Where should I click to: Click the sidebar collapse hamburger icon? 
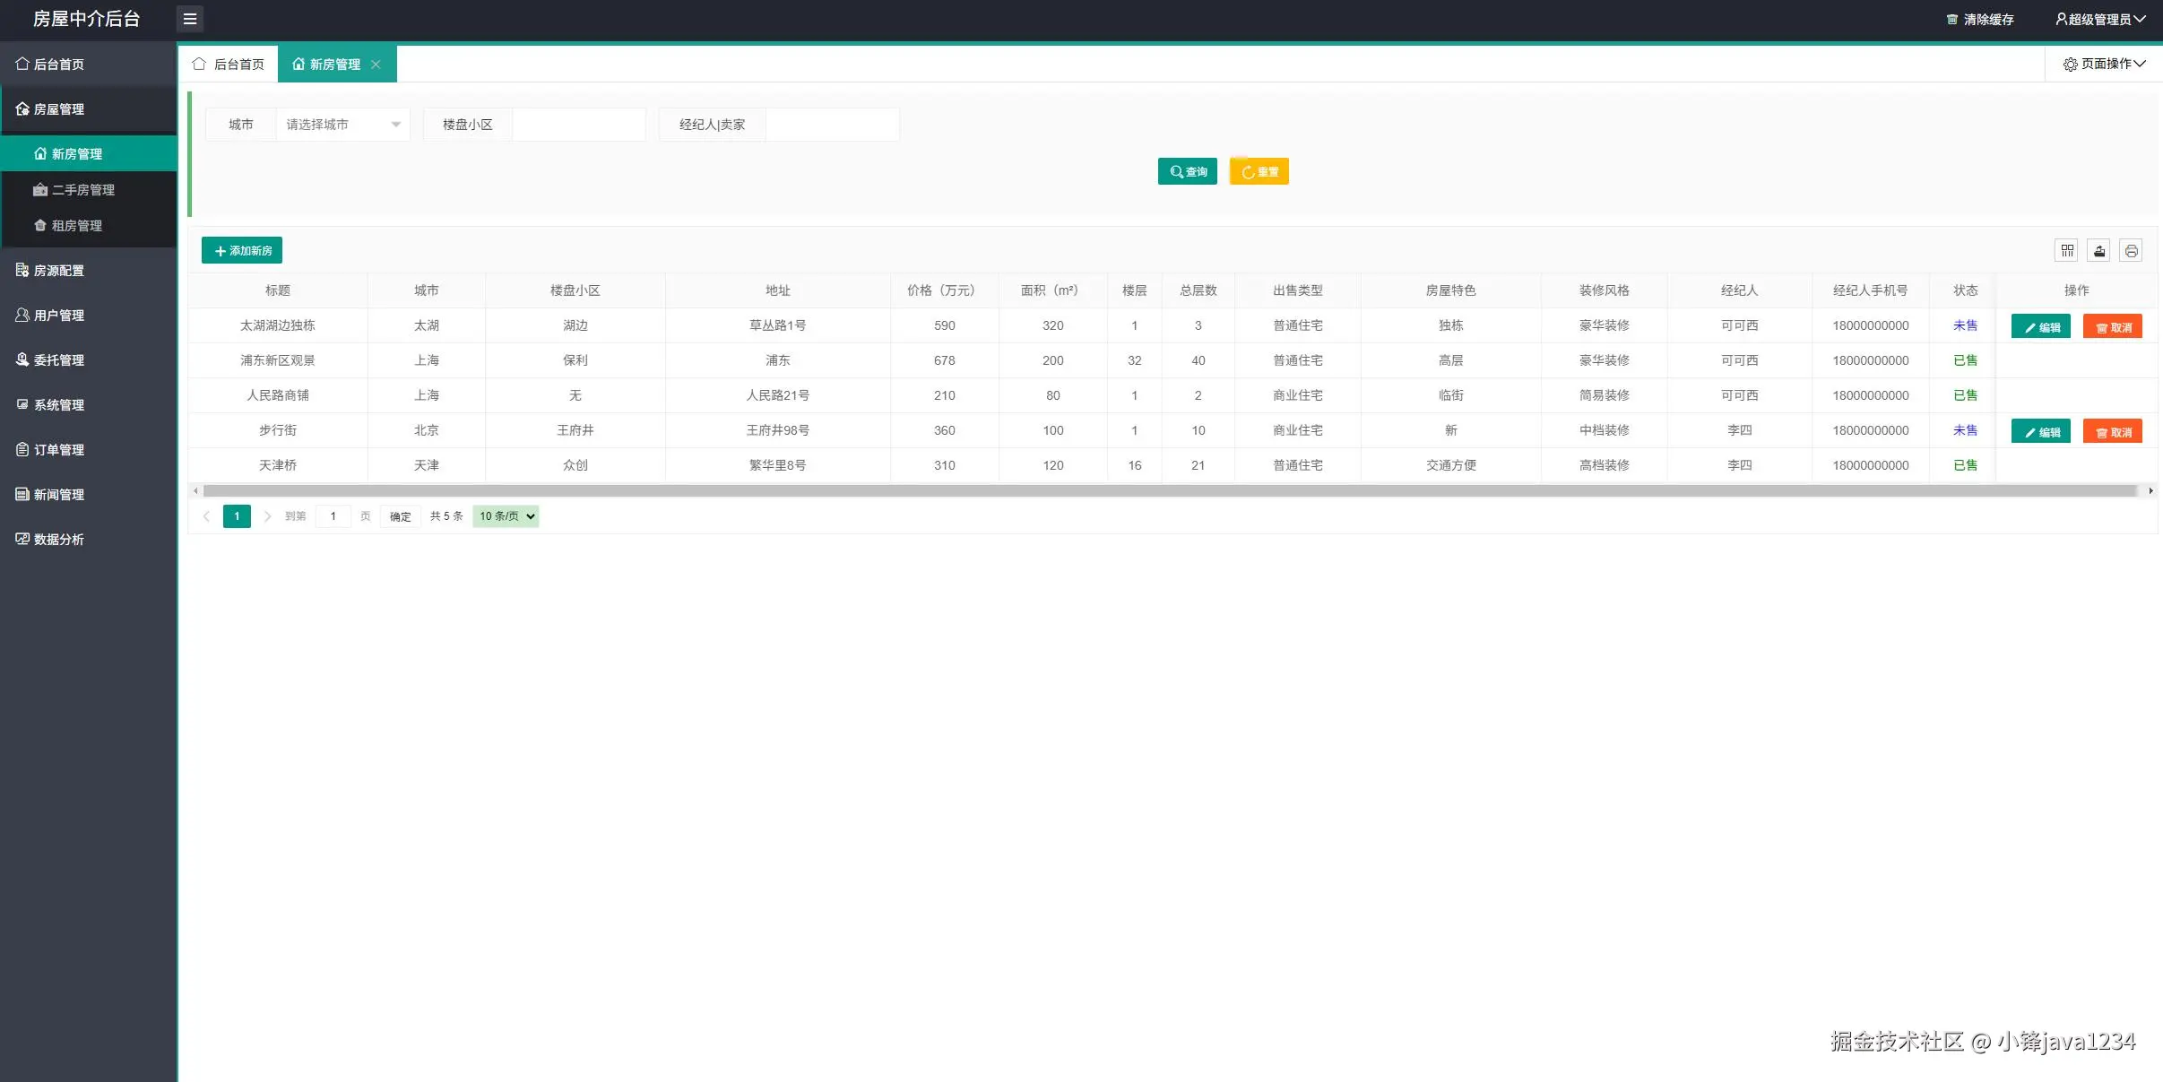pyautogui.click(x=189, y=19)
